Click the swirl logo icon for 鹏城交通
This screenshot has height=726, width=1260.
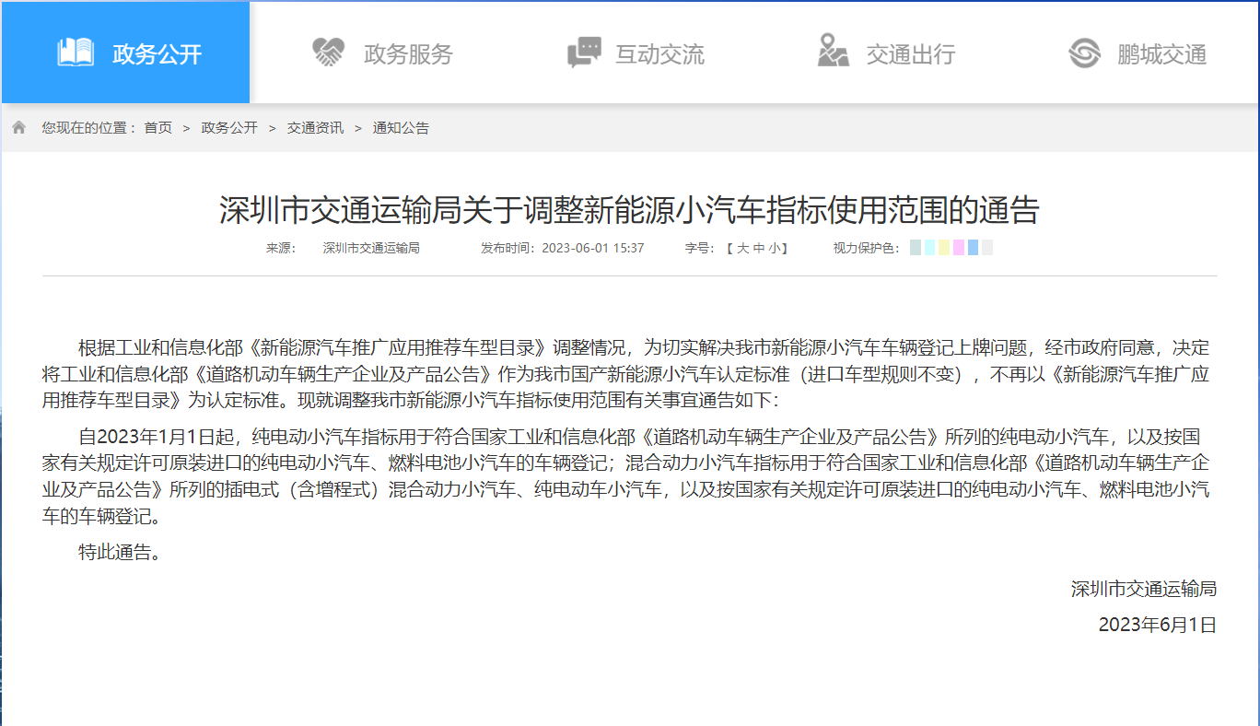[x=1084, y=53]
